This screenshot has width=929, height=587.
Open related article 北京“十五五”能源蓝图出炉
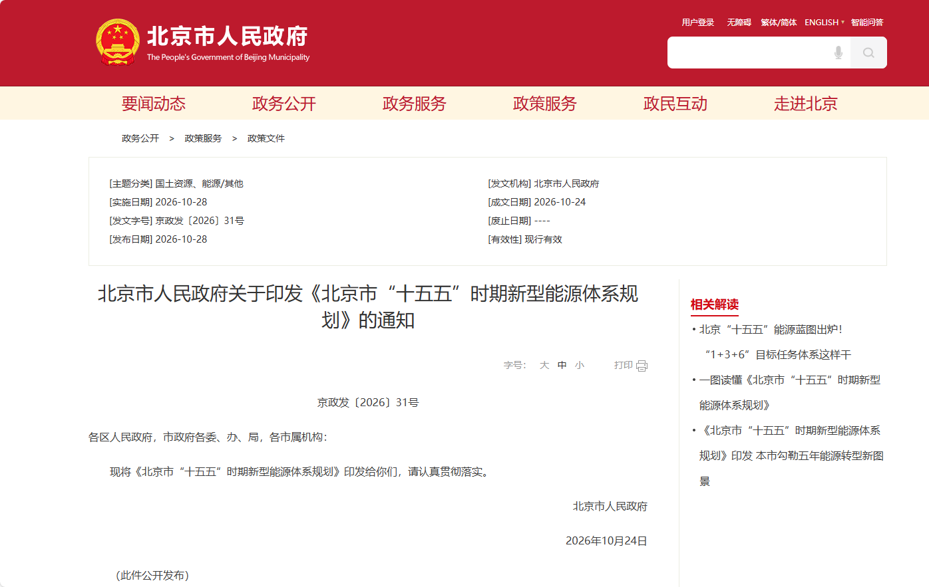775,342
